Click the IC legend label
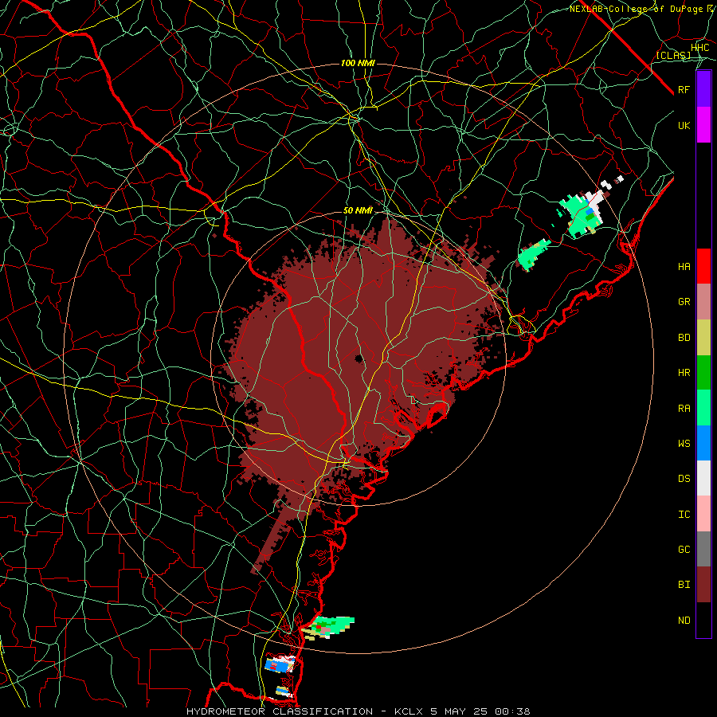Viewport: 717px width, 717px height. tap(684, 515)
